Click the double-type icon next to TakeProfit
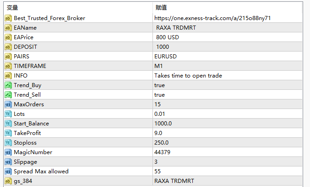The height and width of the screenshot is (187, 310). click(x=8, y=133)
